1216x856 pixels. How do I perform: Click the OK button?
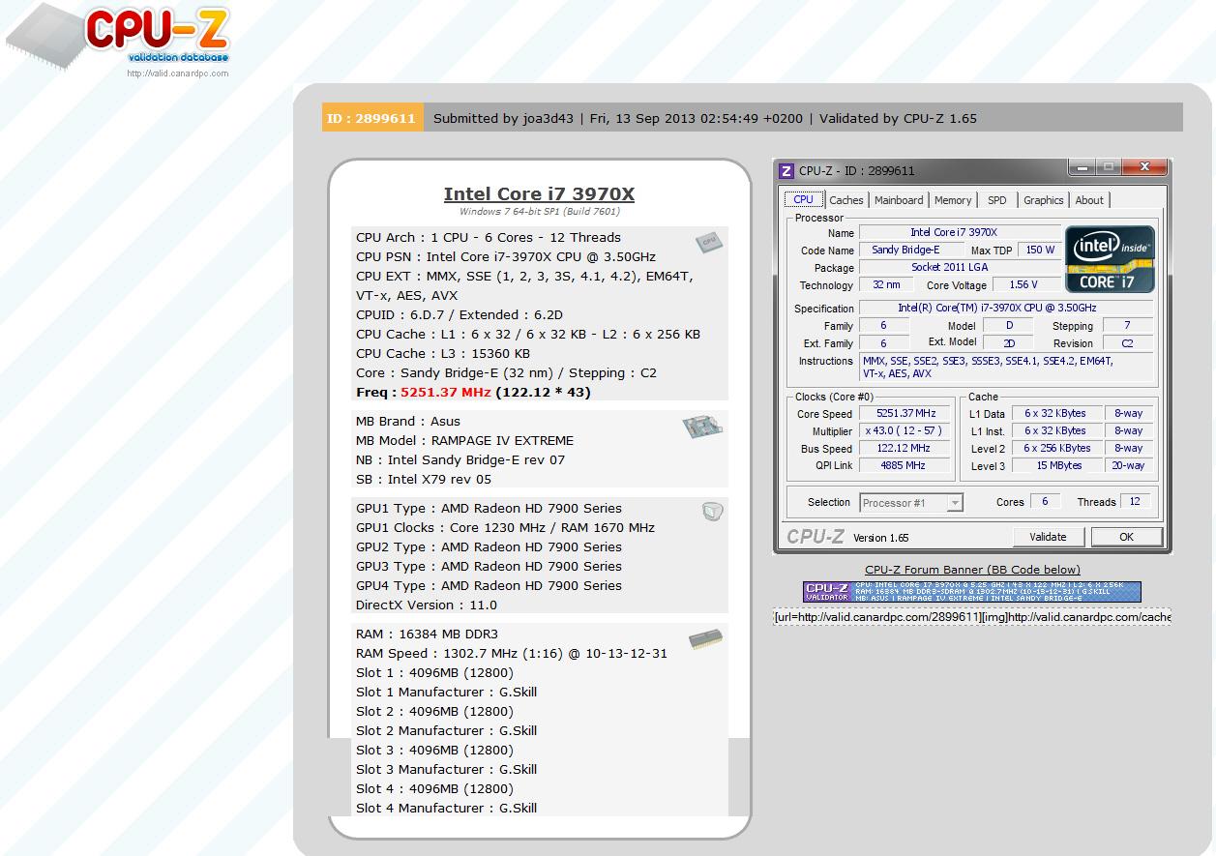coord(1126,537)
